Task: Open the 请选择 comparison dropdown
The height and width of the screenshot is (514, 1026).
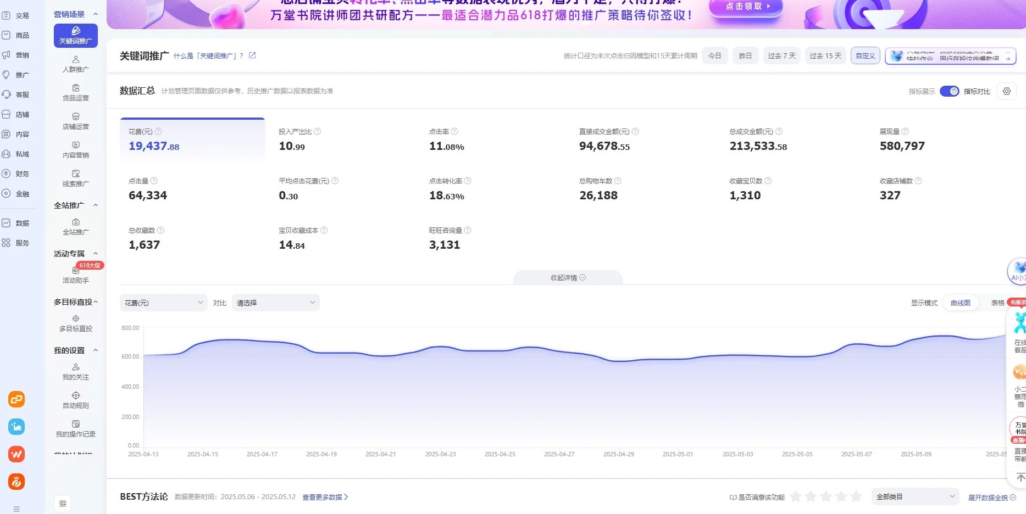Action: click(276, 303)
